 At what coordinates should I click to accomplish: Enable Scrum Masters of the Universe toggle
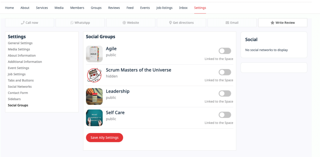(x=225, y=72)
